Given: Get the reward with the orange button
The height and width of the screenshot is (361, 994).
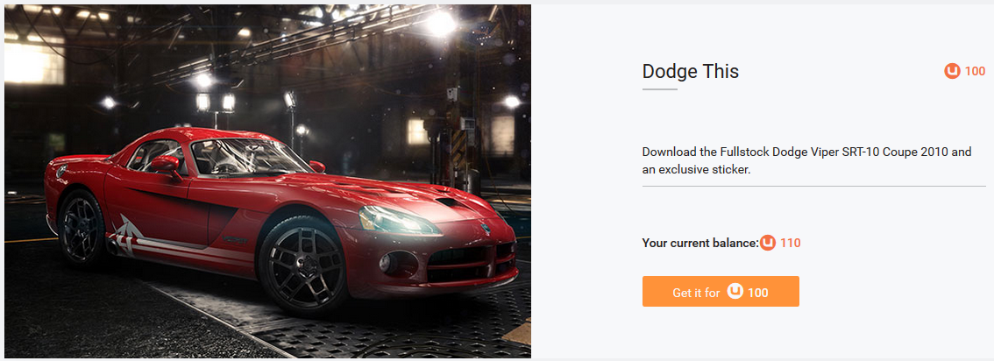Looking at the screenshot, I should coord(721,291).
